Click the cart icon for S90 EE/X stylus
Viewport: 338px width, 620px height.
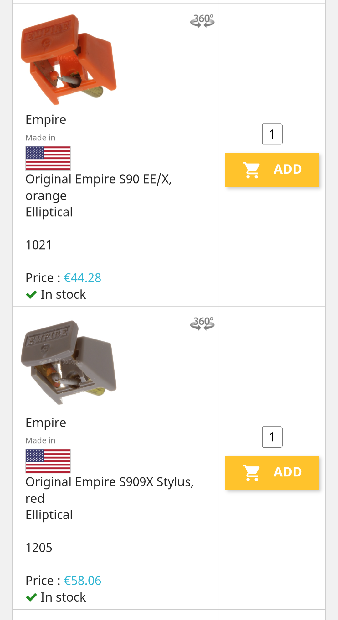click(x=252, y=170)
